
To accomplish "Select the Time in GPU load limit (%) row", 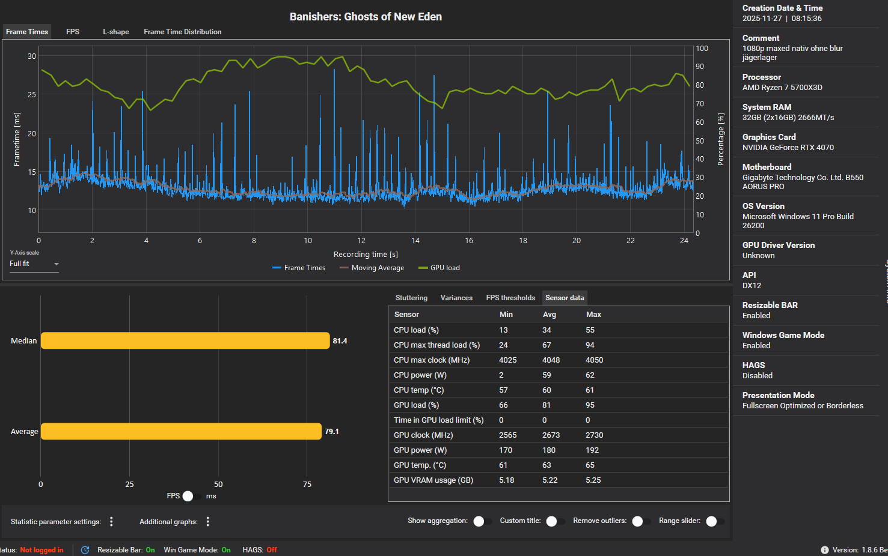I will 559,420.
